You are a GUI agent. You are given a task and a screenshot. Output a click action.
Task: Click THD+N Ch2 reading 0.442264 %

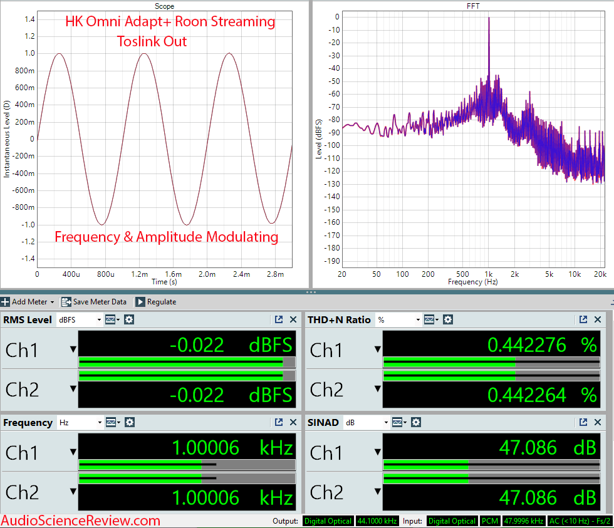click(x=543, y=395)
